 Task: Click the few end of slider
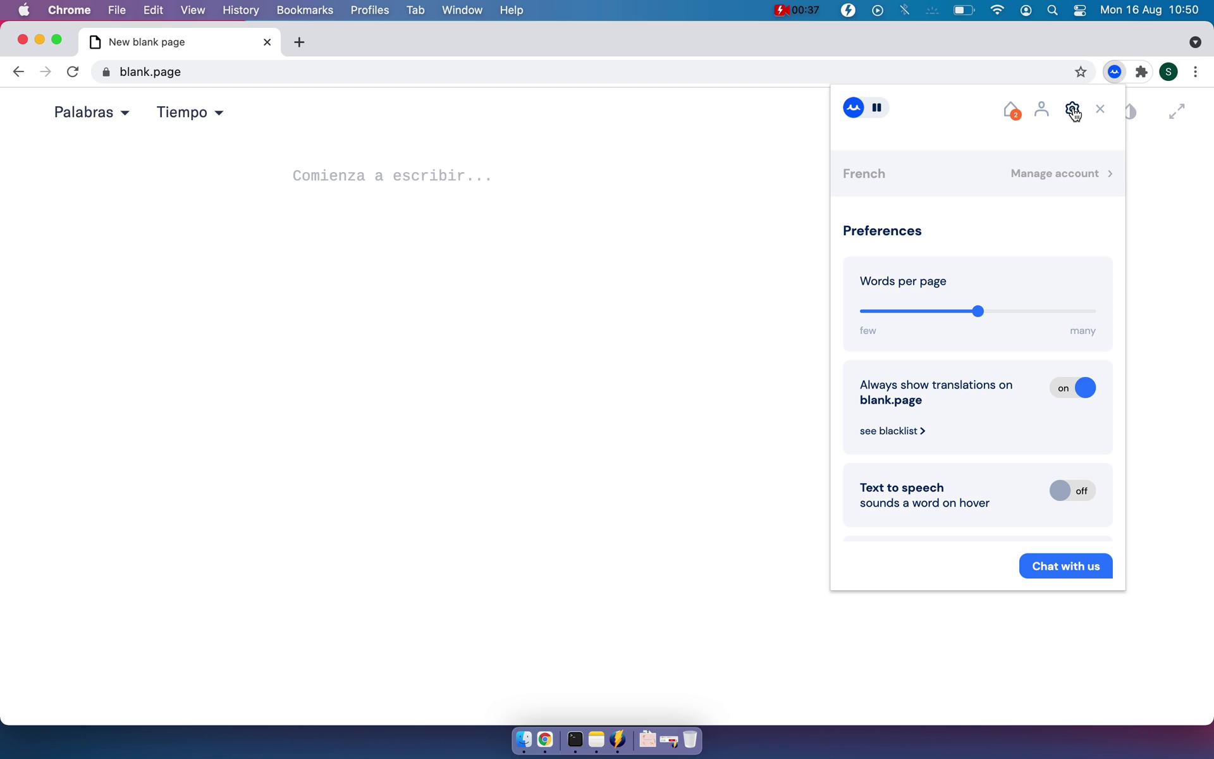click(868, 331)
